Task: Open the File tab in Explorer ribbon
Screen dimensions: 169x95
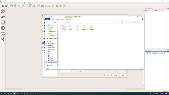Action: (47, 19)
